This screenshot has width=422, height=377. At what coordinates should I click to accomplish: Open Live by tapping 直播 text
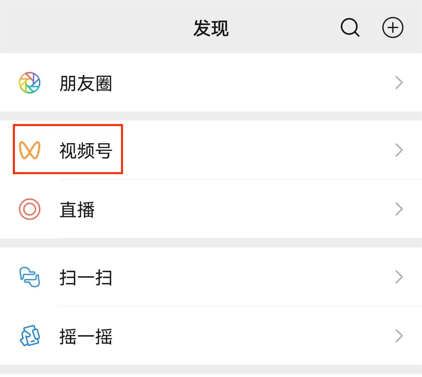coord(76,209)
